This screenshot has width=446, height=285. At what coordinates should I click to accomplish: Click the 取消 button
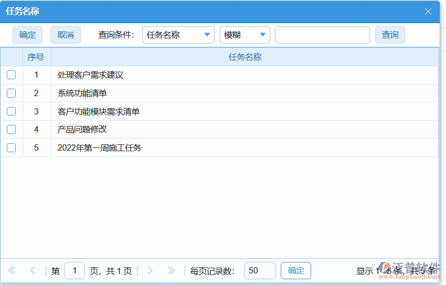click(66, 35)
